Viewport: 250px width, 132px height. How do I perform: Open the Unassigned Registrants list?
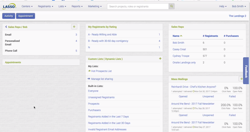101,97
